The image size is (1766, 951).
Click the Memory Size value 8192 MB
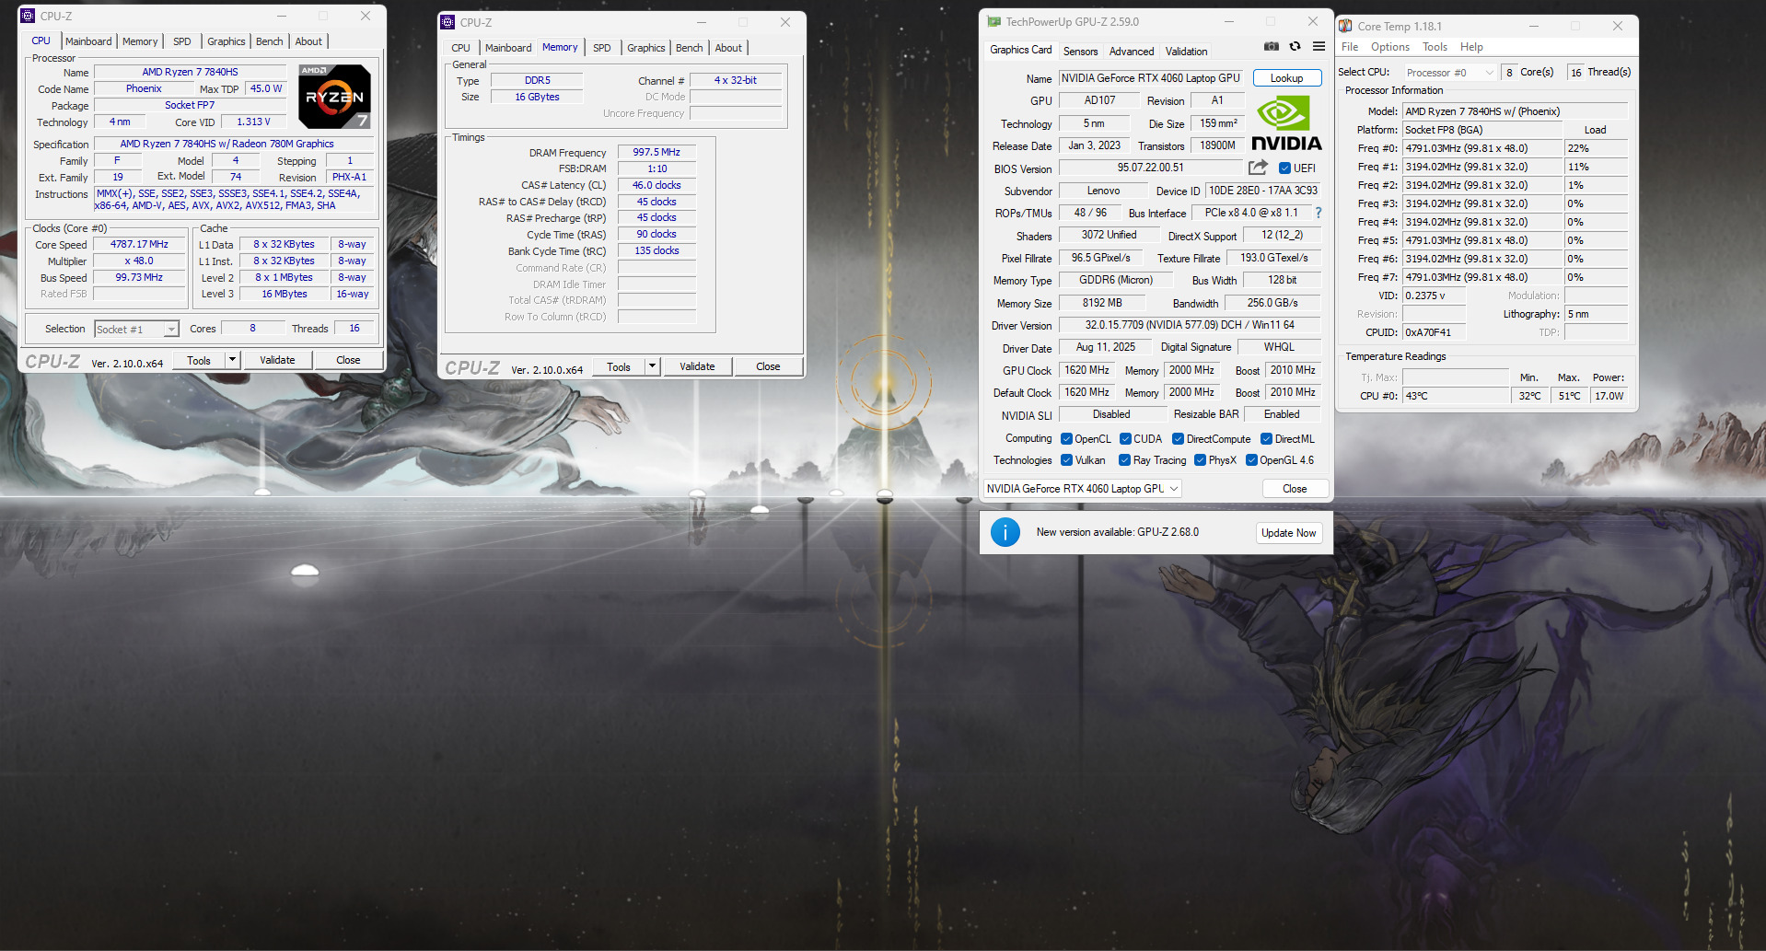1102,303
